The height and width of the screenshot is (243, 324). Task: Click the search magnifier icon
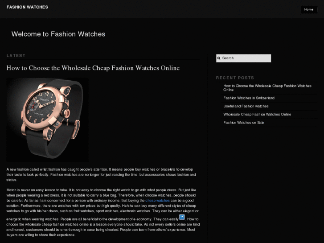219,58
